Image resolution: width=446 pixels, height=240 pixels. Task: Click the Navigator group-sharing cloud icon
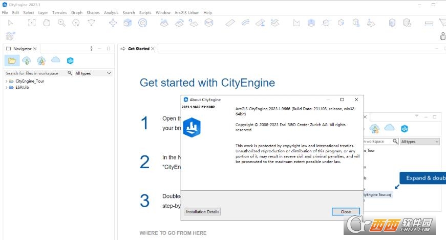tap(41, 61)
